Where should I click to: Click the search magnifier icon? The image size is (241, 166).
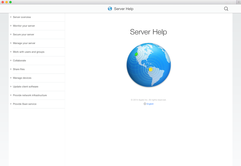point(226,9)
